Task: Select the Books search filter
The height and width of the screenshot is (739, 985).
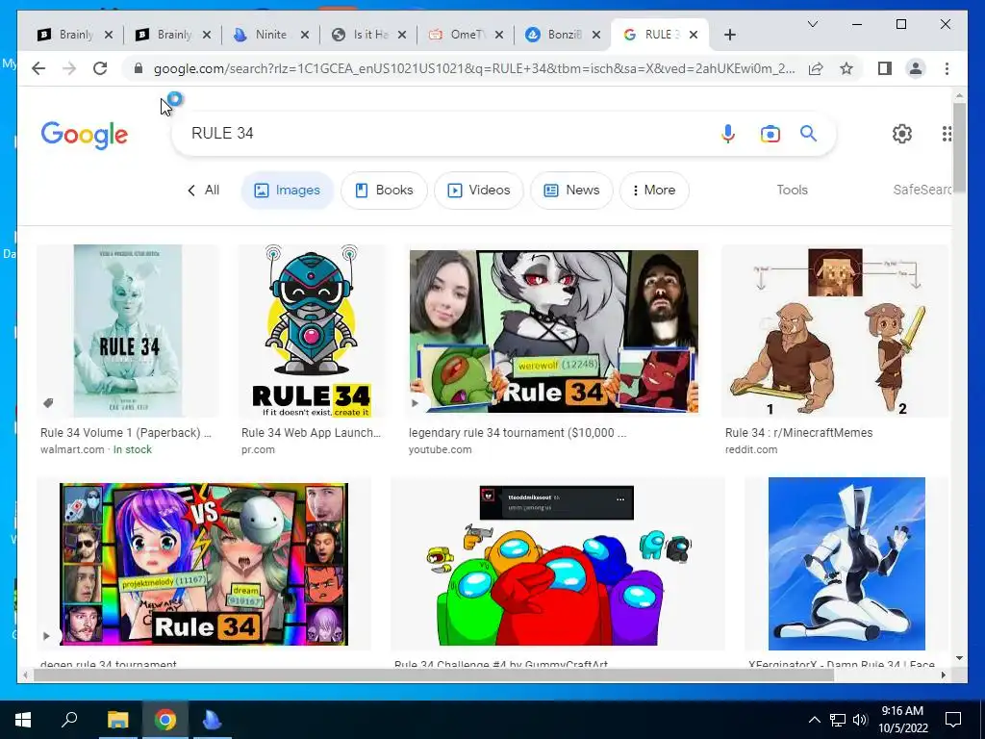Action: pyautogui.click(x=384, y=191)
